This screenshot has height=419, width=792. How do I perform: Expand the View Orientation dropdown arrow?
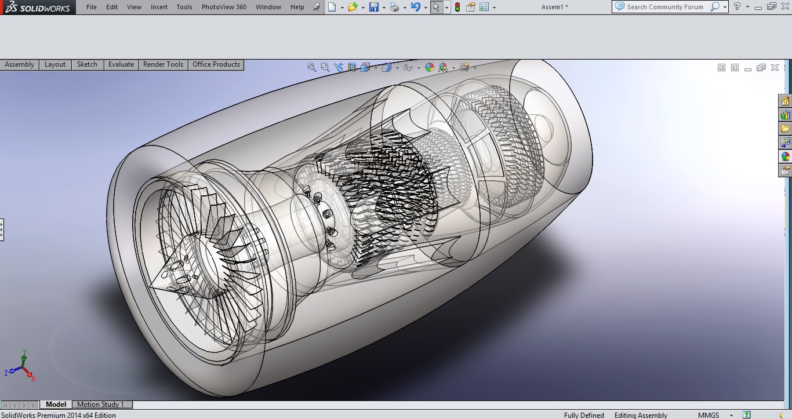(x=376, y=68)
